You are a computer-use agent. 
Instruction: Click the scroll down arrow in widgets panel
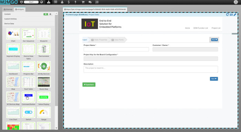[56, 128]
